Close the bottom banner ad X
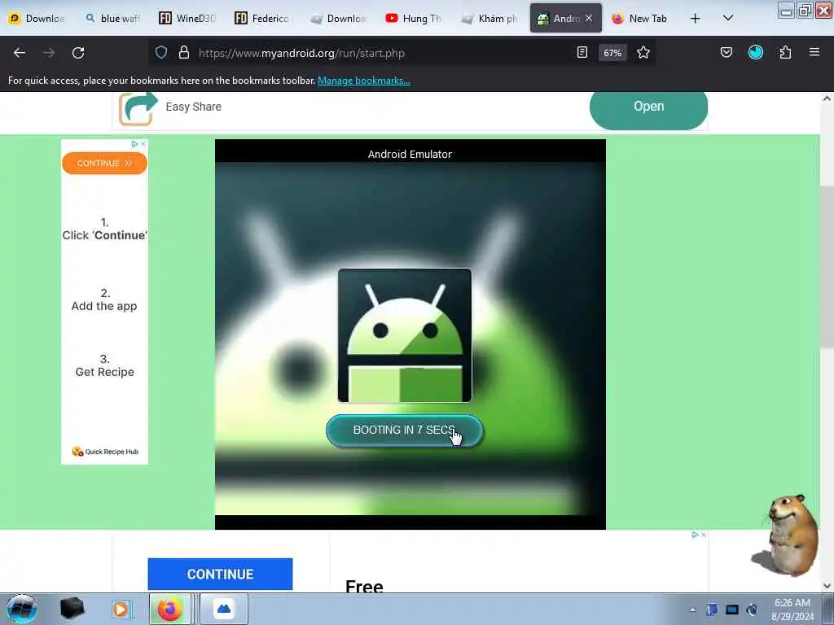The image size is (834, 625). tap(704, 535)
